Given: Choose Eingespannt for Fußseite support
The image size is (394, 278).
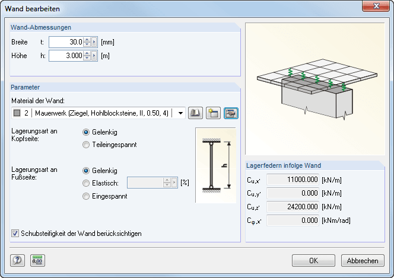Looking at the screenshot, I should (x=87, y=196).
